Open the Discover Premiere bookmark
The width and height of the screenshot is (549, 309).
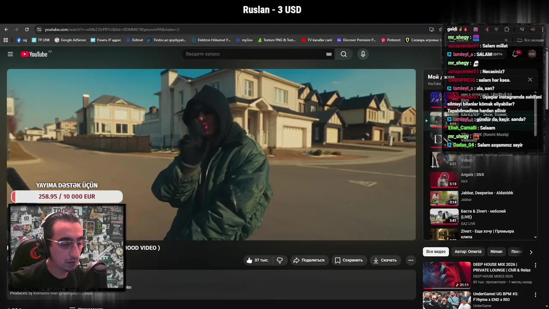[x=356, y=40]
